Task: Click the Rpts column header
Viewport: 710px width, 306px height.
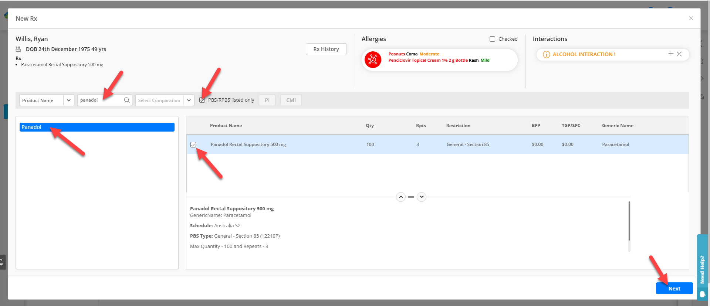Action: [x=421, y=126]
